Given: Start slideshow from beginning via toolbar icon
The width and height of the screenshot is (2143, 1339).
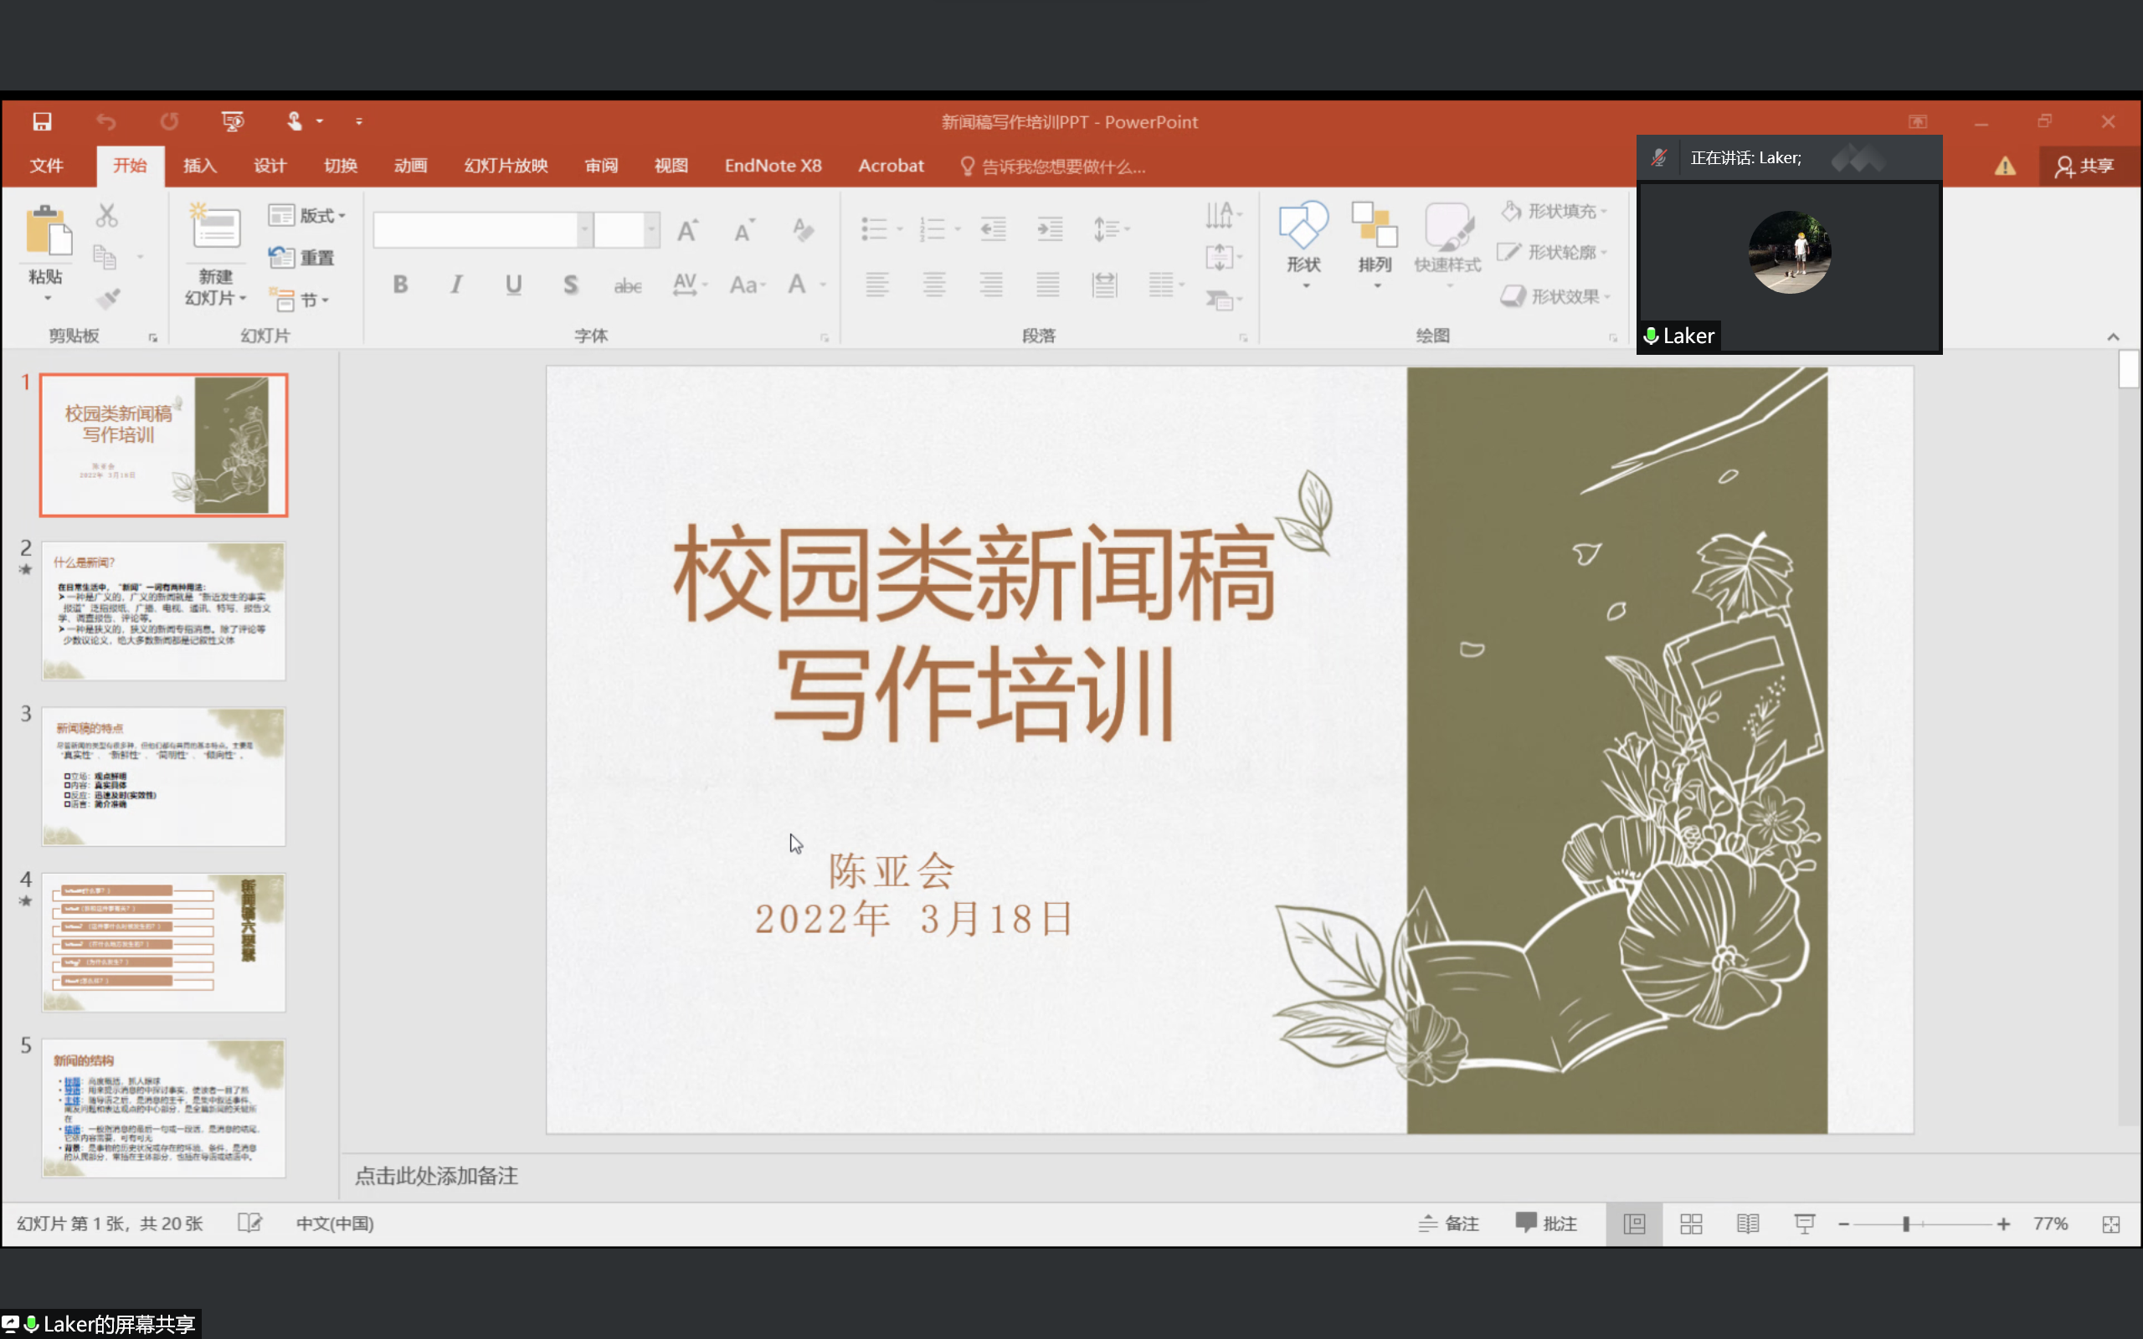Looking at the screenshot, I should [232, 121].
